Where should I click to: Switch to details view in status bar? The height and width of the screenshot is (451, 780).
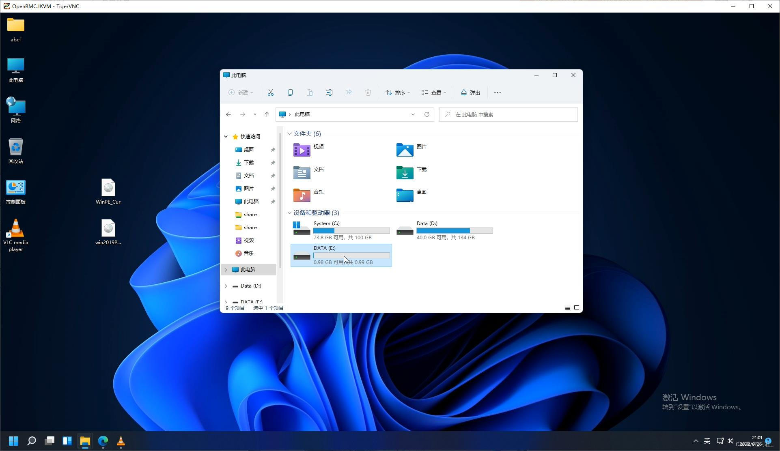coord(568,308)
